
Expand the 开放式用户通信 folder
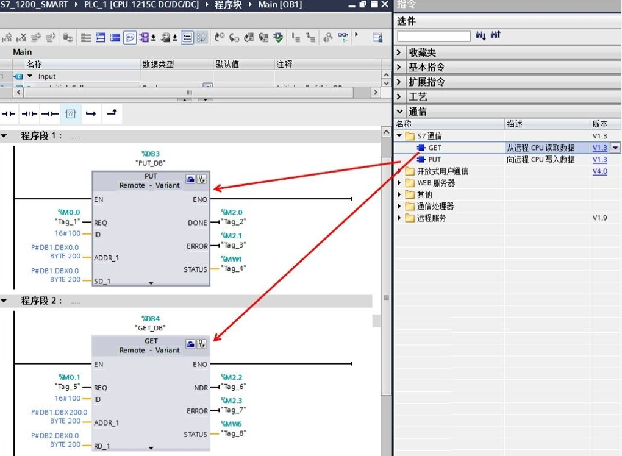[x=399, y=171]
